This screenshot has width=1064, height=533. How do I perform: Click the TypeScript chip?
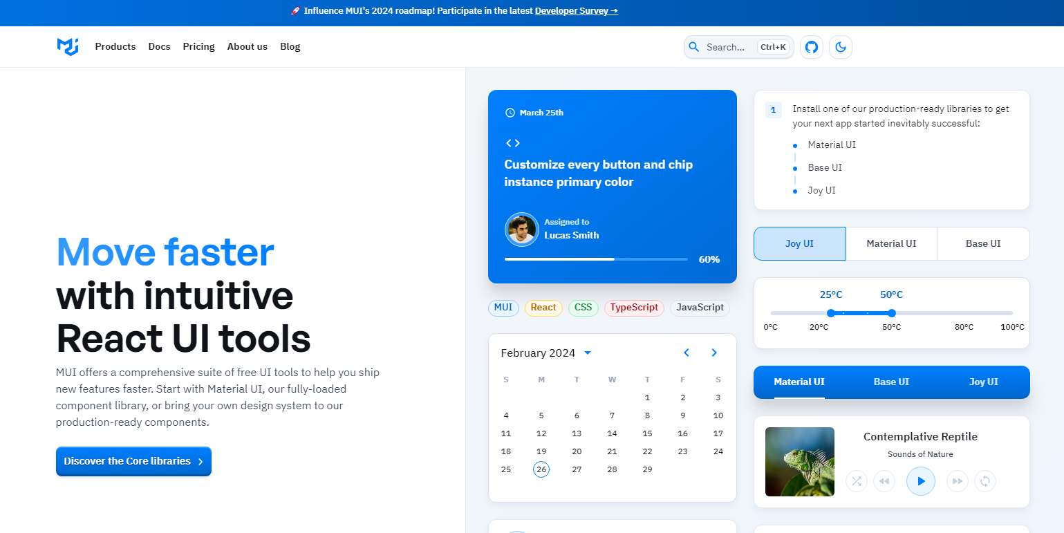[x=634, y=308]
